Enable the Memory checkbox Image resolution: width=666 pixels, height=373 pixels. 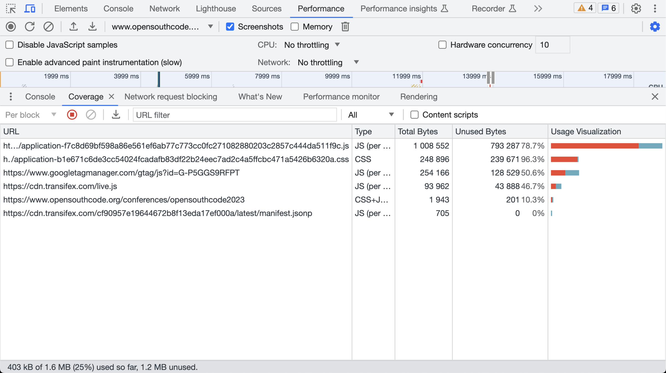295,27
